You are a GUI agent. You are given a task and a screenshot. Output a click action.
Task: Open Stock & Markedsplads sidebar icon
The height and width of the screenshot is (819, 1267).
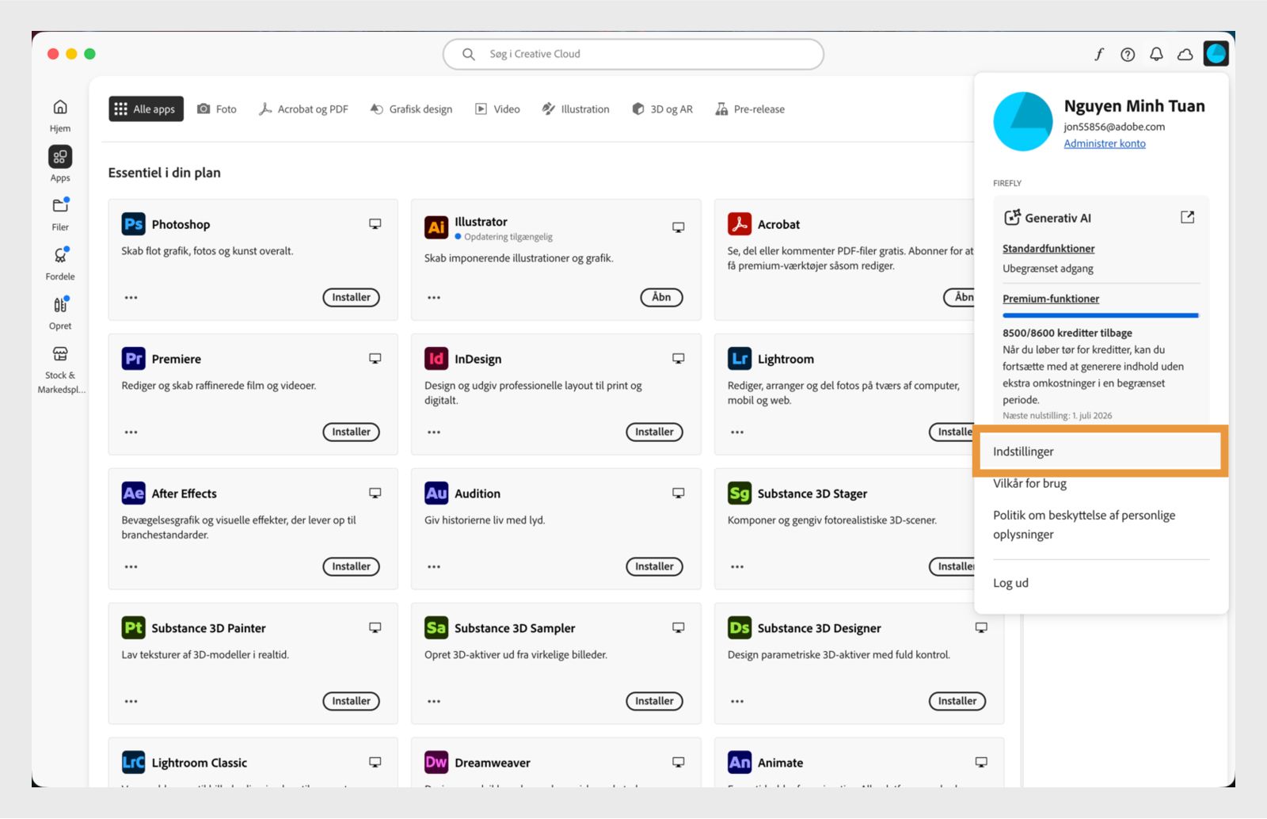tap(60, 354)
